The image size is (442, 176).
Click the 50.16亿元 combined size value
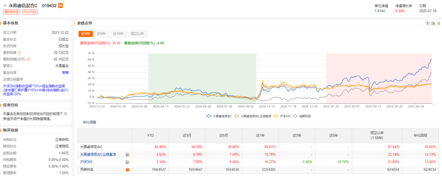[61, 59]
